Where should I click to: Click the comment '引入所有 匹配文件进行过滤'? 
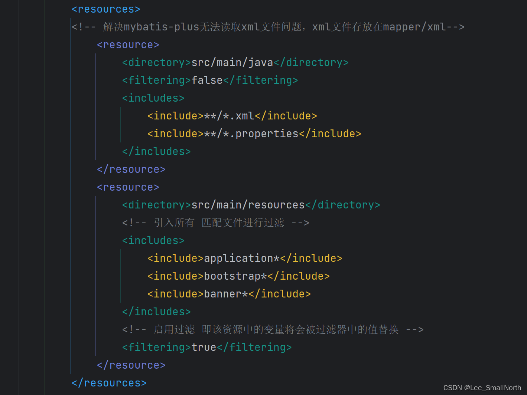(x=215, y=223)
